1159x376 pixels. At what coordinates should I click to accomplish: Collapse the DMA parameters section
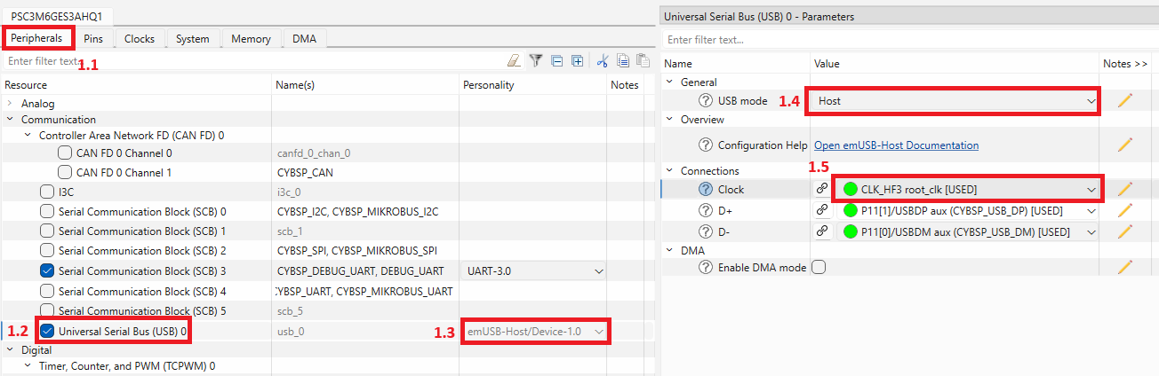coord(669,251)
